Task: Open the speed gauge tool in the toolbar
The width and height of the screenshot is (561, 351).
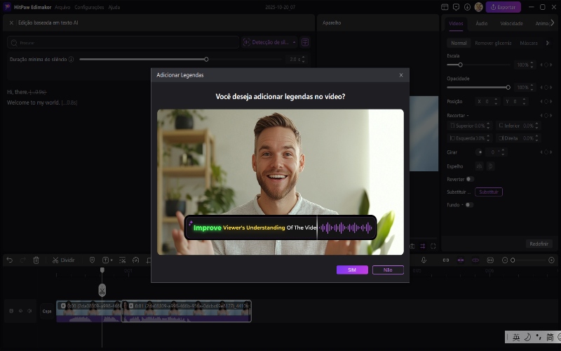Action: point(135,260)
